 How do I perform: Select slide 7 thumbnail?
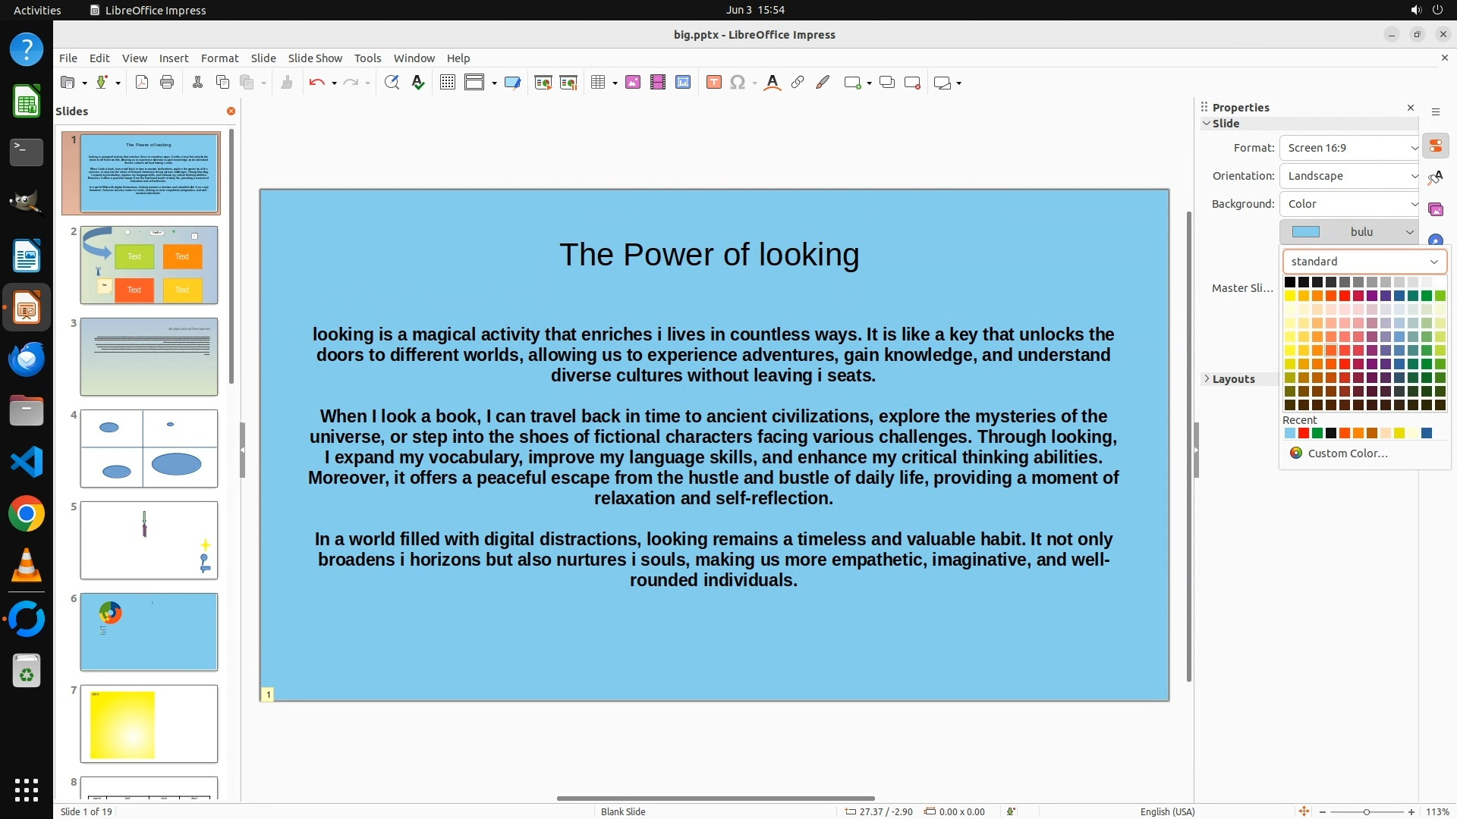(149, 723)
